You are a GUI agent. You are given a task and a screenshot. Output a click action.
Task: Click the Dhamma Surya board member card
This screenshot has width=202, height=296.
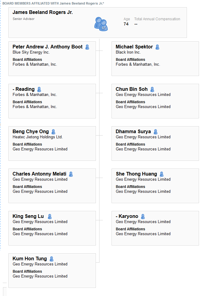(155, 143)
